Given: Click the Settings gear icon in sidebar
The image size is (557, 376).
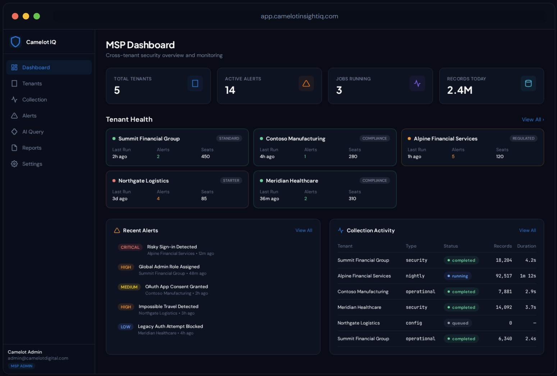Looking at the screenshot, I should 14,164.
